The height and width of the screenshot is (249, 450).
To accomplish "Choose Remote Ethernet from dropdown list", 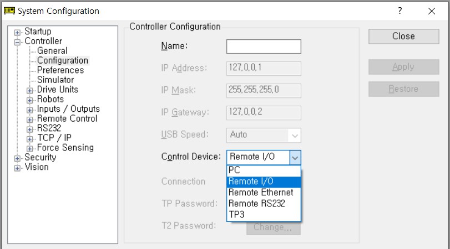I will [x=264, y=193].
